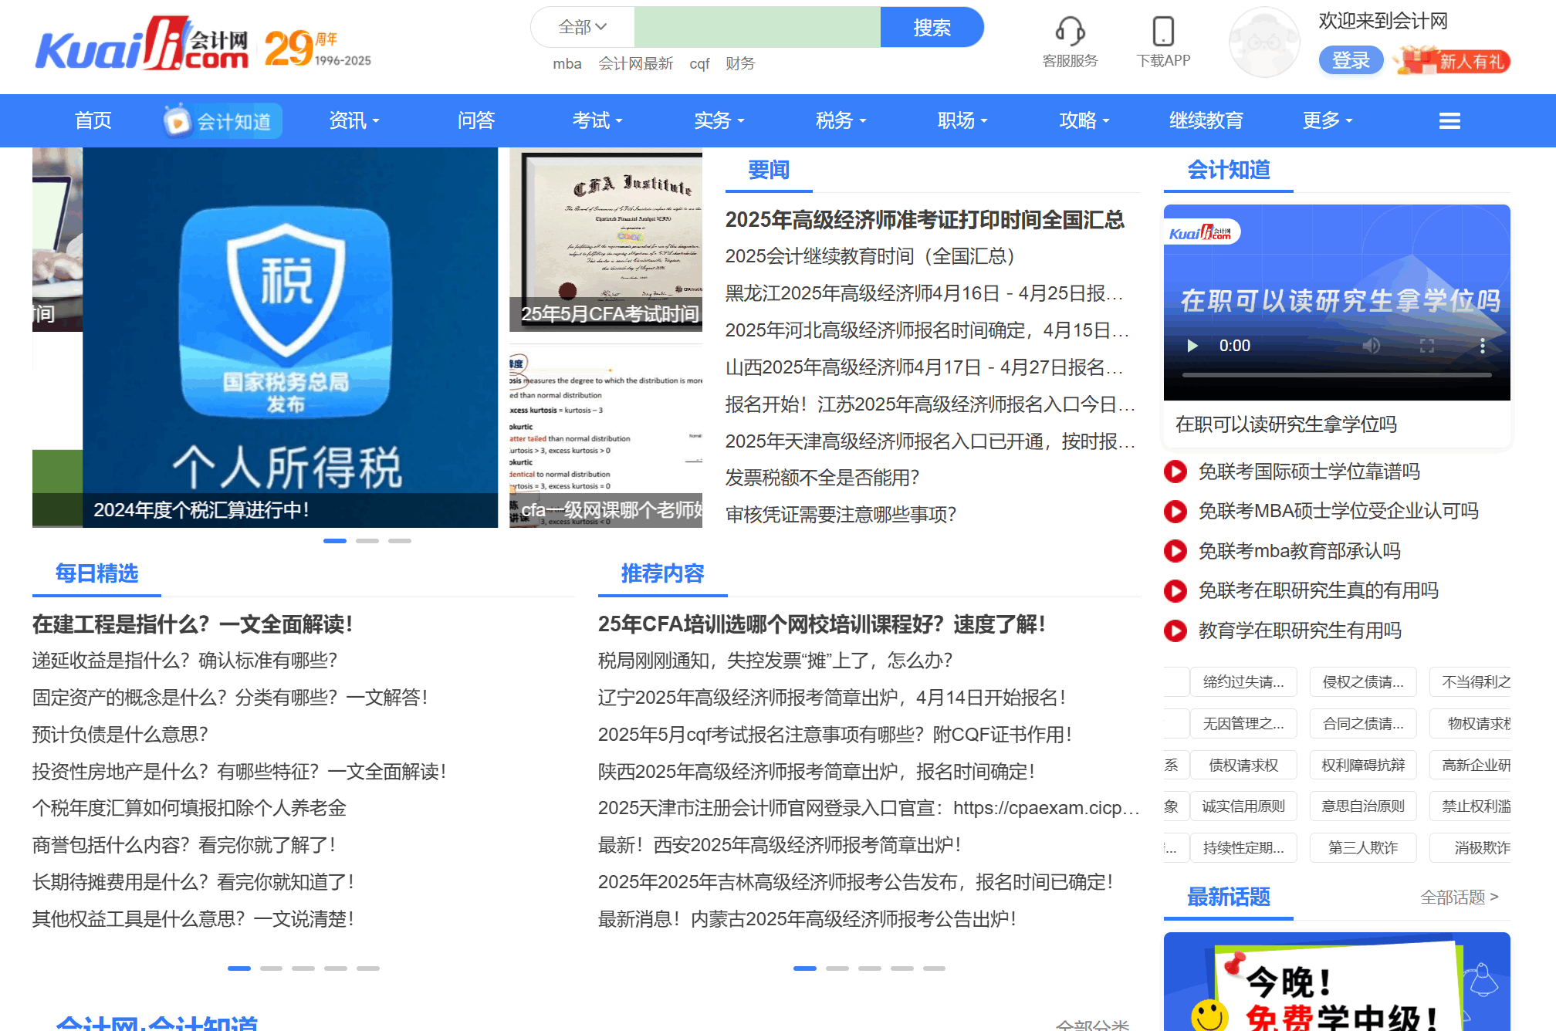
Task: Click red play icon beside 免联考国际硕士学位靠谱吗
Action: point(1175,472)
